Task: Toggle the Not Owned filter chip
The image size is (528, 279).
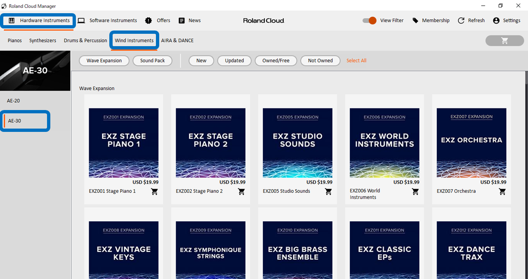Action: tap(320, 61)
